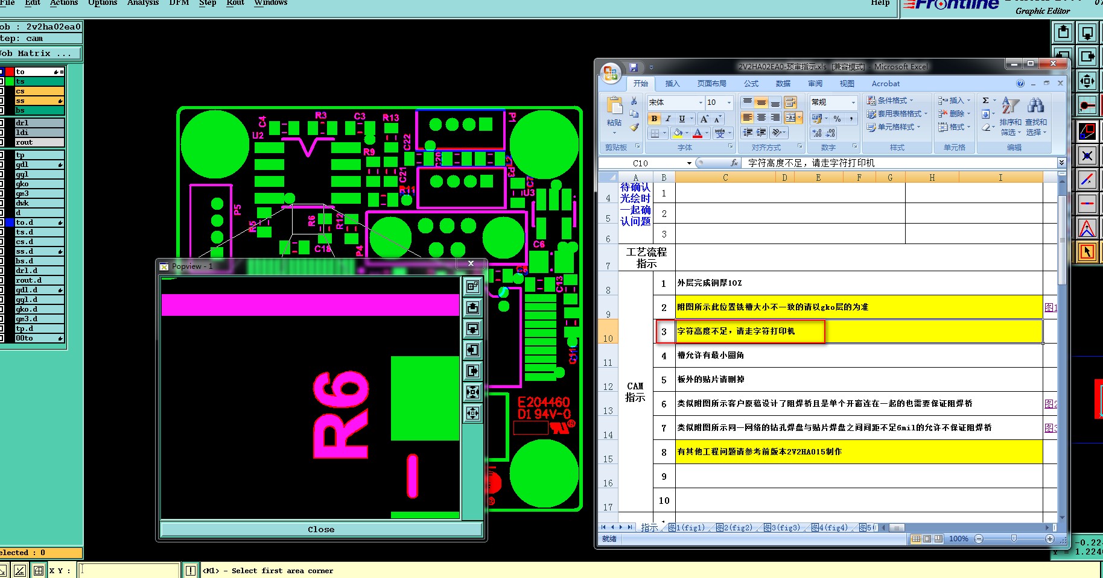Screen dimensions: 1103x578
Task: Toggle the checkbox beside the drl layer
Action: point(2,123)
